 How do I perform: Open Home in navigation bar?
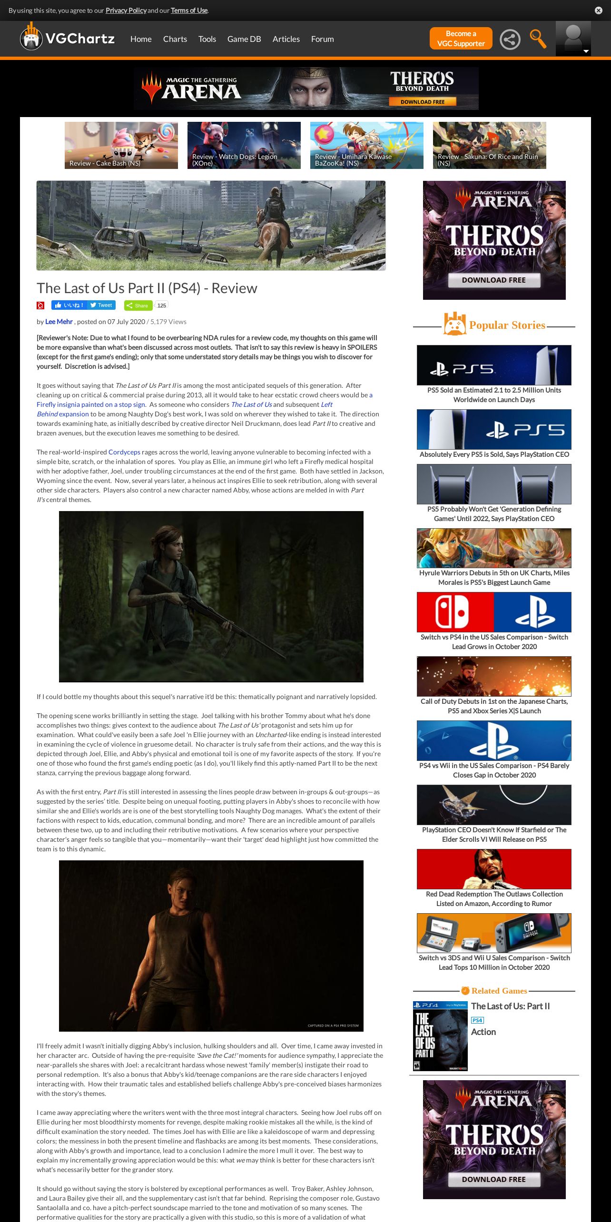(141, 39)
